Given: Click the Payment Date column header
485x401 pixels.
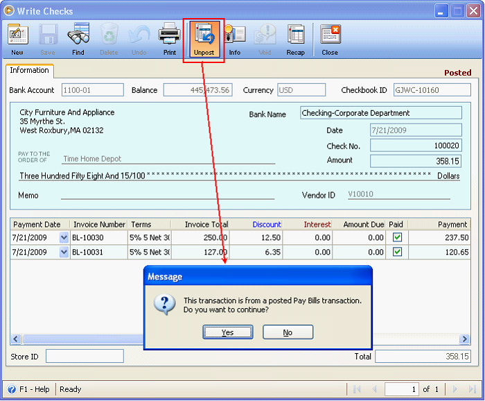Looking at the screenshot, I should pyautogui.click(x=40, y=224).
